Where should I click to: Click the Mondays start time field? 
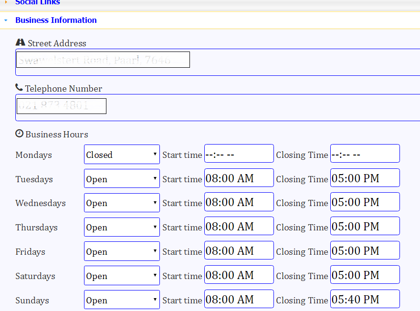click(x=239, y=153)
